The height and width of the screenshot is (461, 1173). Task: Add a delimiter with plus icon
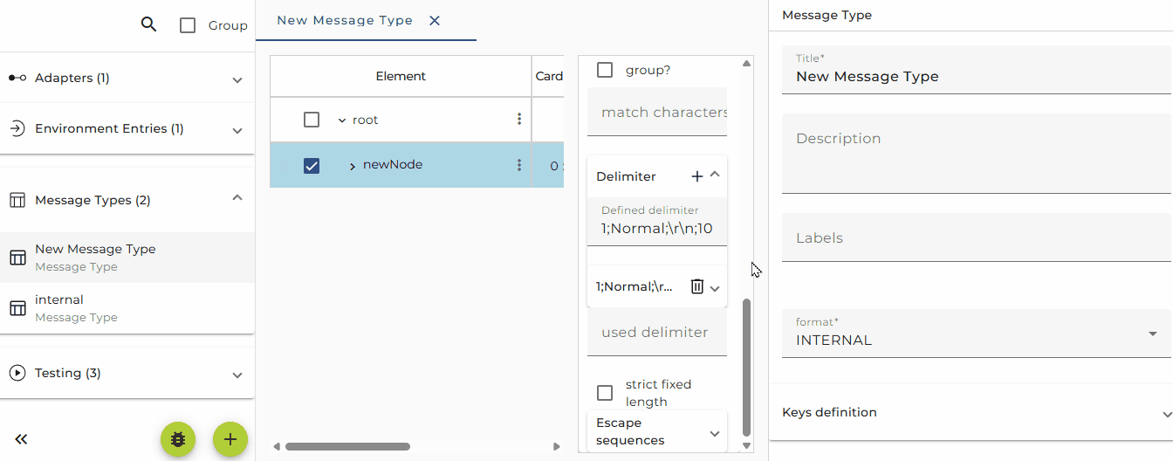(x=697, y=176)
